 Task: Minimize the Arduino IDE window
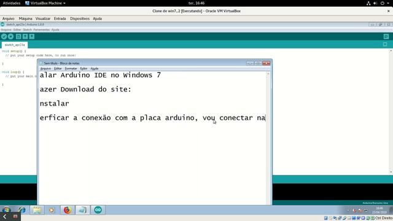pos(372,25)
